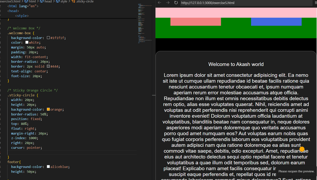Open the exercise5.html breadcrumb dropdown
317x180 pixels.
[x=10, y=2]
